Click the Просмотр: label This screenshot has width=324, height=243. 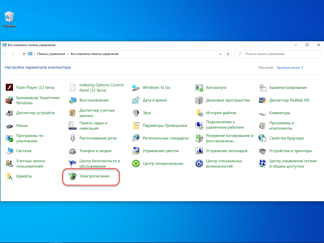[x=266, y=68]
